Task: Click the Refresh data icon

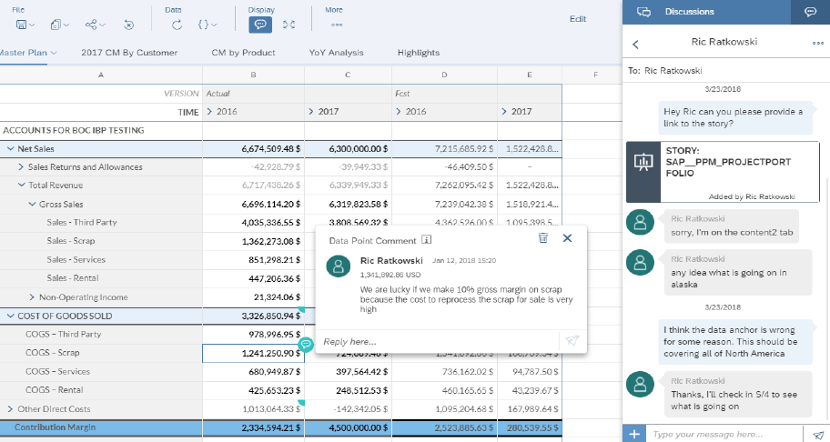Action: tap(177, 25)
